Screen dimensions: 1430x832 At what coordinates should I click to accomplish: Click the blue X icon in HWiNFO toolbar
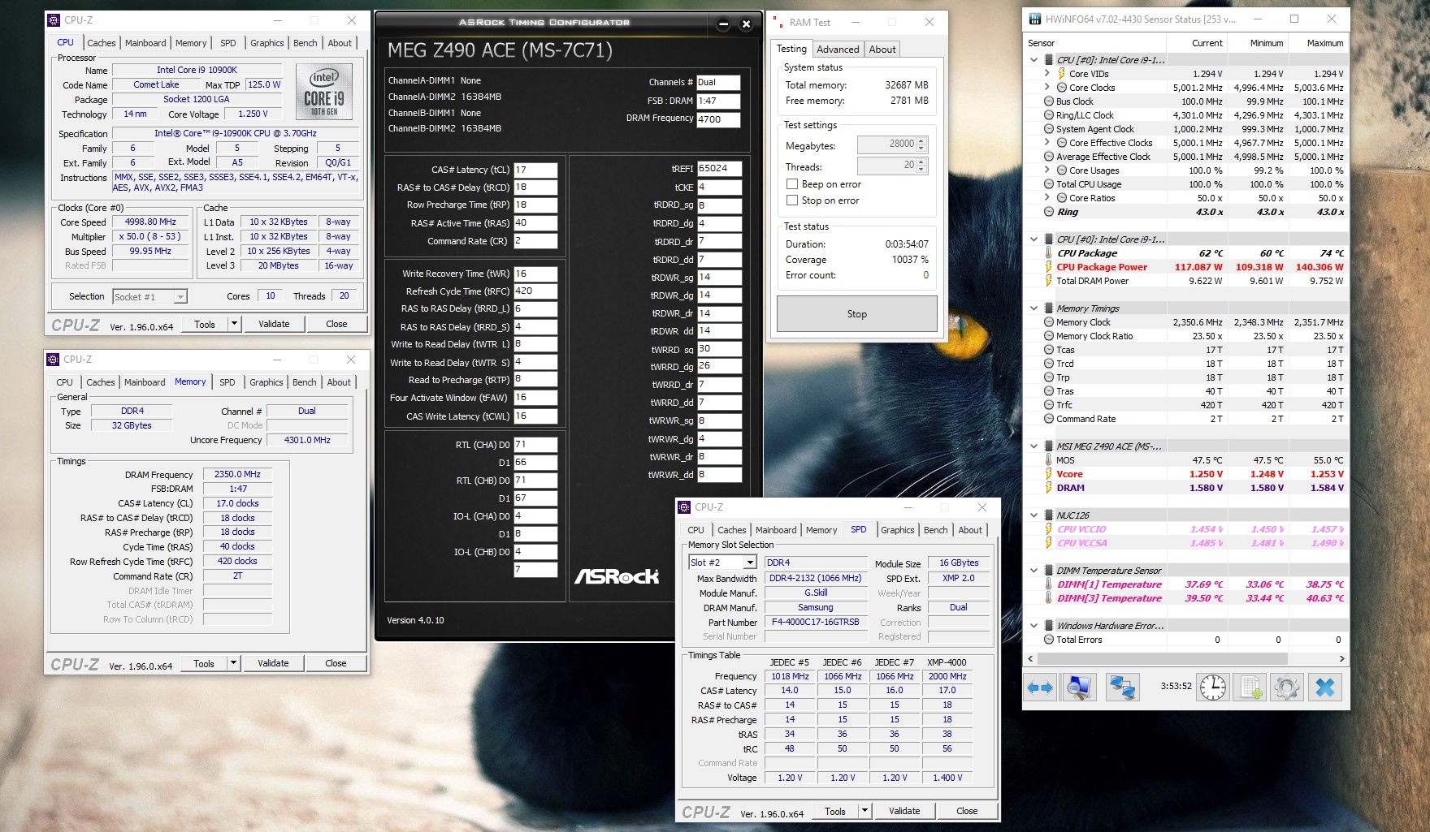click(1325, 688)
